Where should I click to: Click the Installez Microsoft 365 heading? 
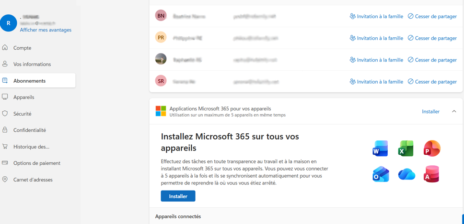pos(230,142)
